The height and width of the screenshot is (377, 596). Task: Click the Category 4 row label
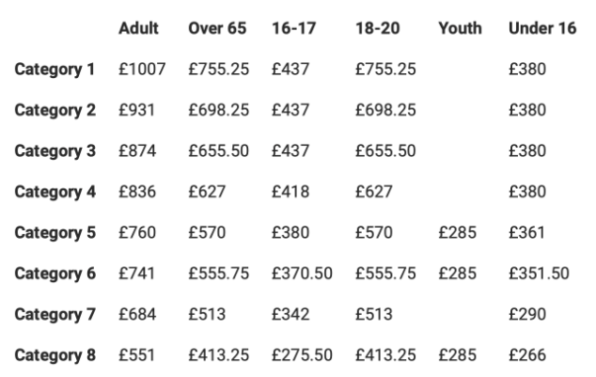pyautogui.click(x=55, y=192)
